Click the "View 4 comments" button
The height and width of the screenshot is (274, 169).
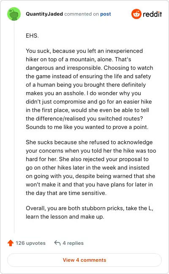pyautogui.click(x=84, y=260)
